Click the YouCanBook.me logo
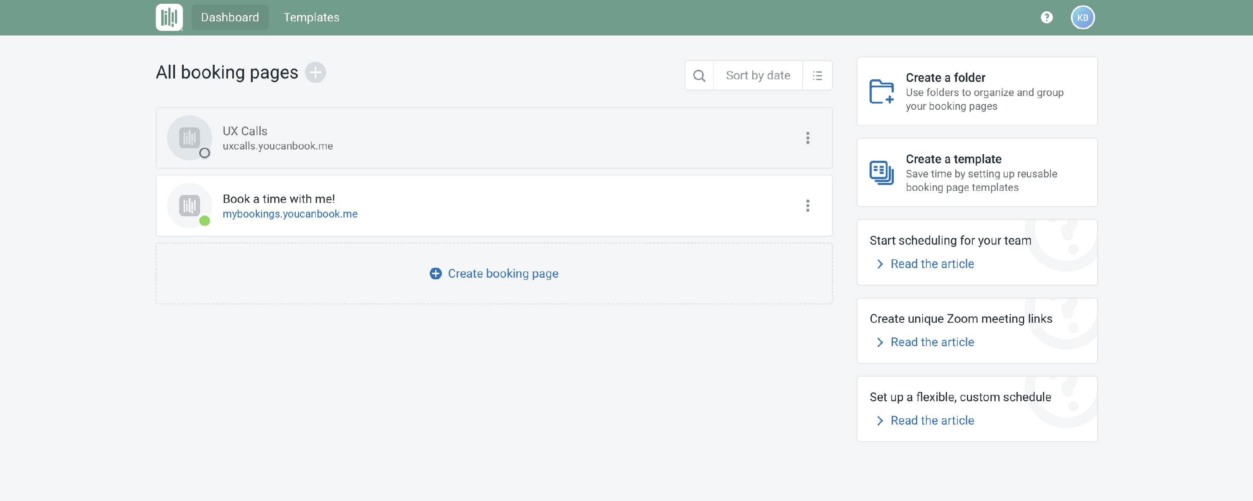Viewport: 1253px width, 501px height. [169, 17]
